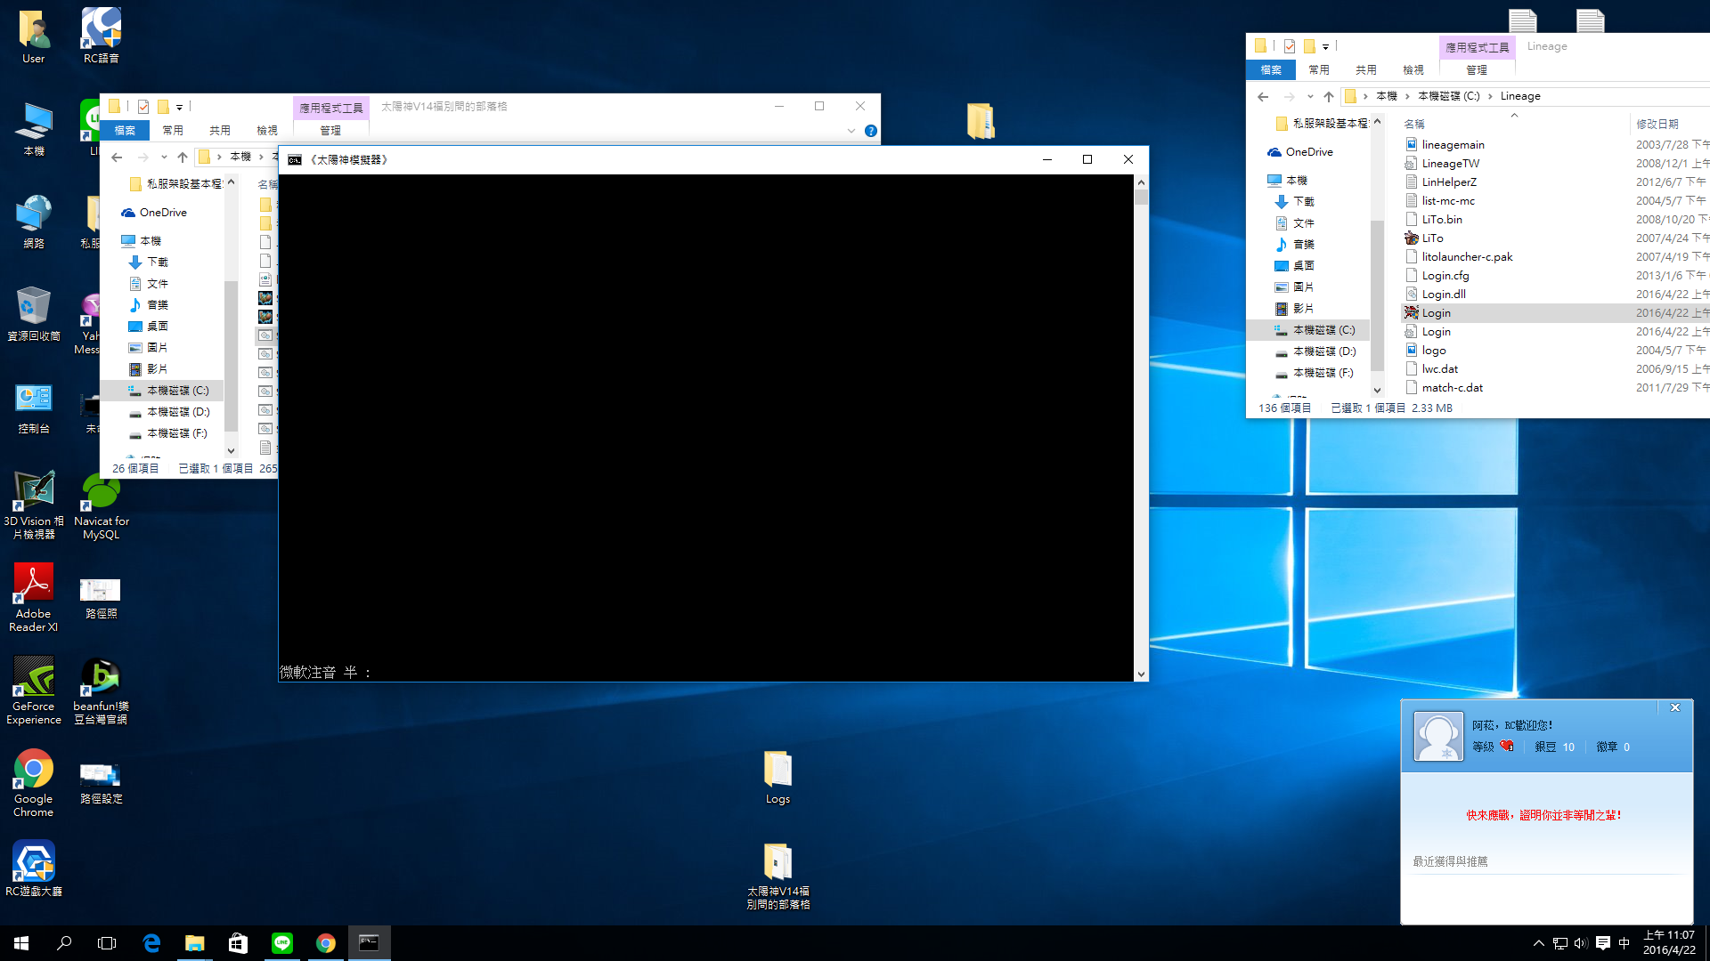Select 本機磁碟 (D:) in Lineage navigation pane
The image size is (1710, 961).
click(1323, 351)
